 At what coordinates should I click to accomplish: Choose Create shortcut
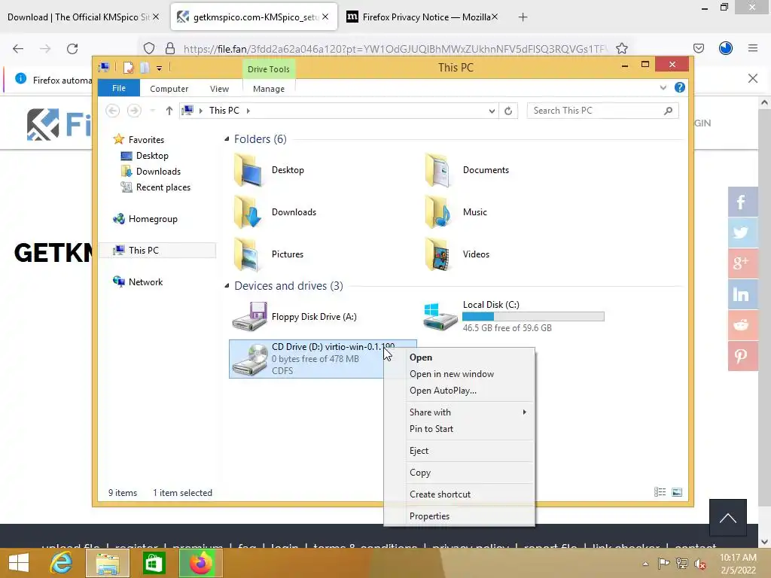coord(440,494)
